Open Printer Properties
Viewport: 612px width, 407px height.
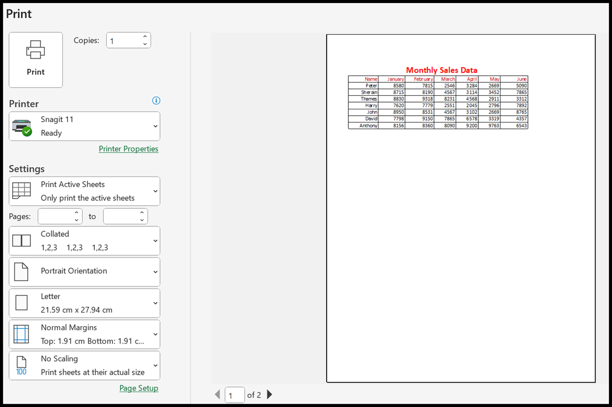point(128,149)
